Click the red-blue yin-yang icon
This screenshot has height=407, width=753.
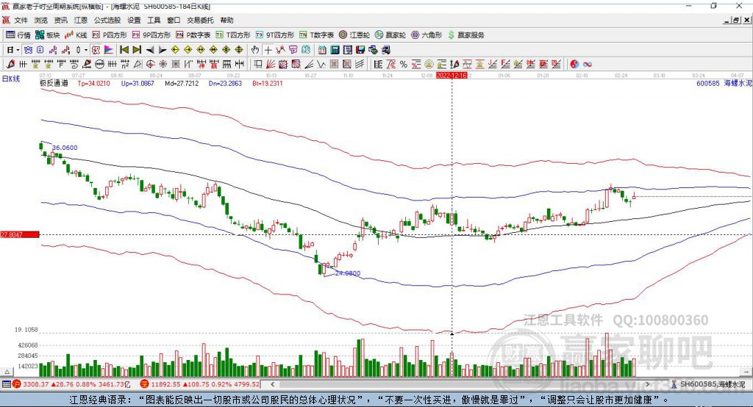coord(574,65)
